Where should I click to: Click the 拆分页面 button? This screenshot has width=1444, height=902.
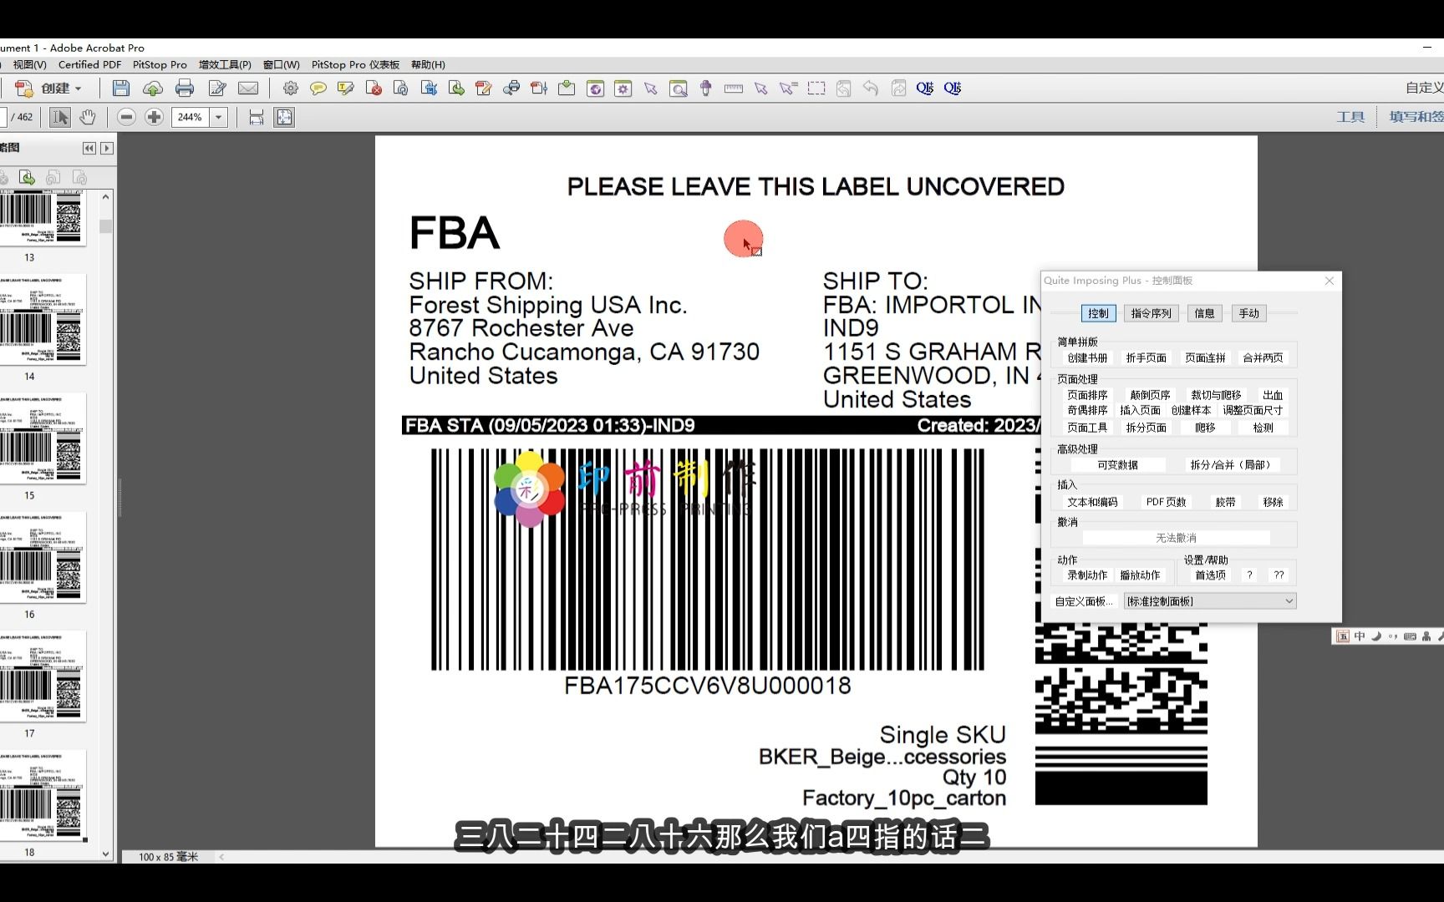click(x=1146, y=428)
